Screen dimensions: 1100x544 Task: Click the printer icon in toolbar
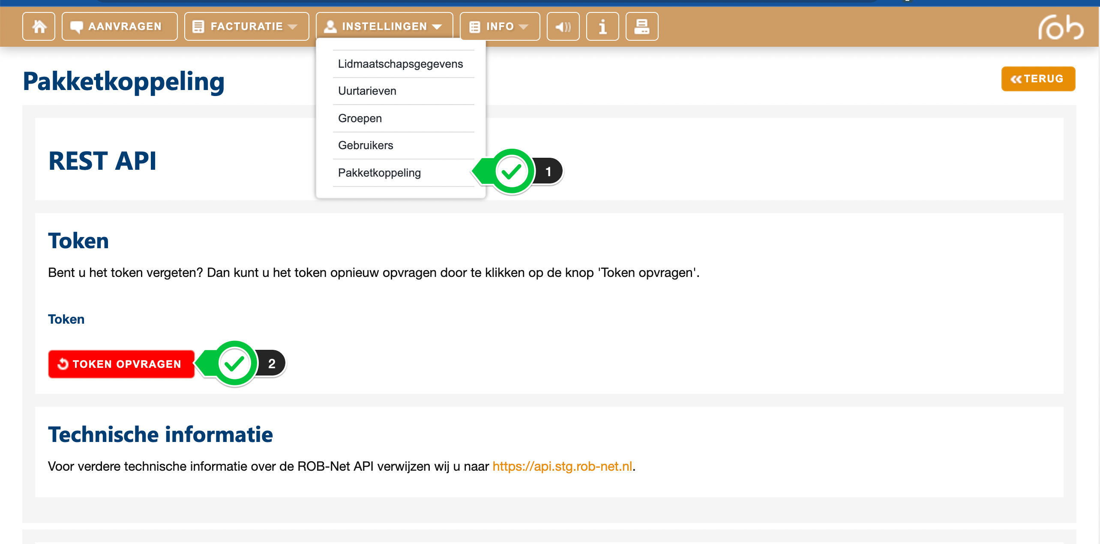click(x=641, y=27)
